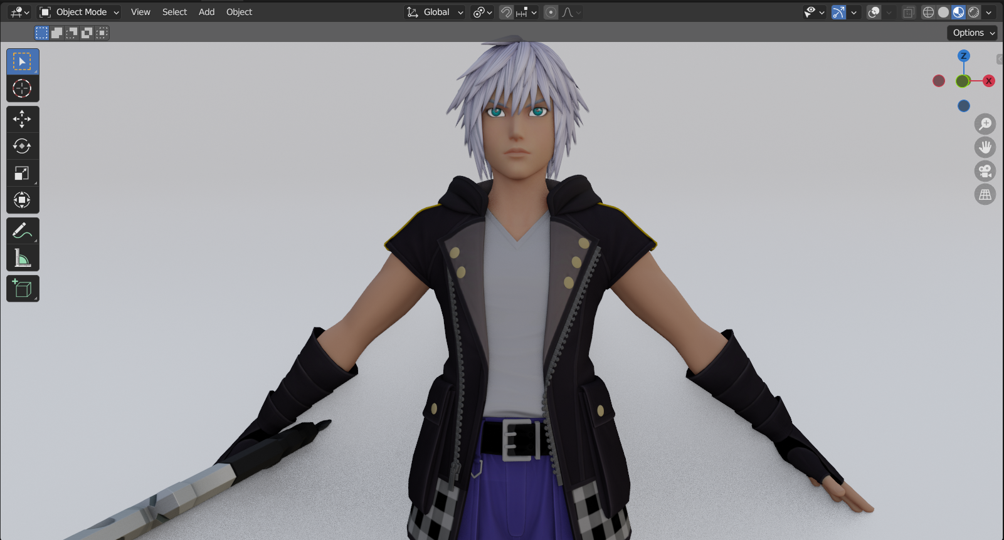
Task: Click the negative X axis gizmo dot
Action: (x=939, y=81)
